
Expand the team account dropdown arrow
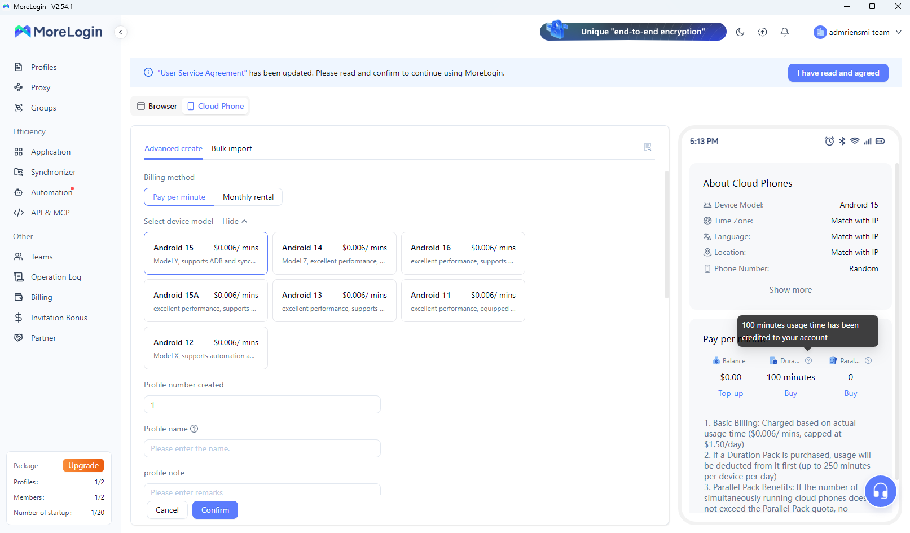click(x=899, y=32)
